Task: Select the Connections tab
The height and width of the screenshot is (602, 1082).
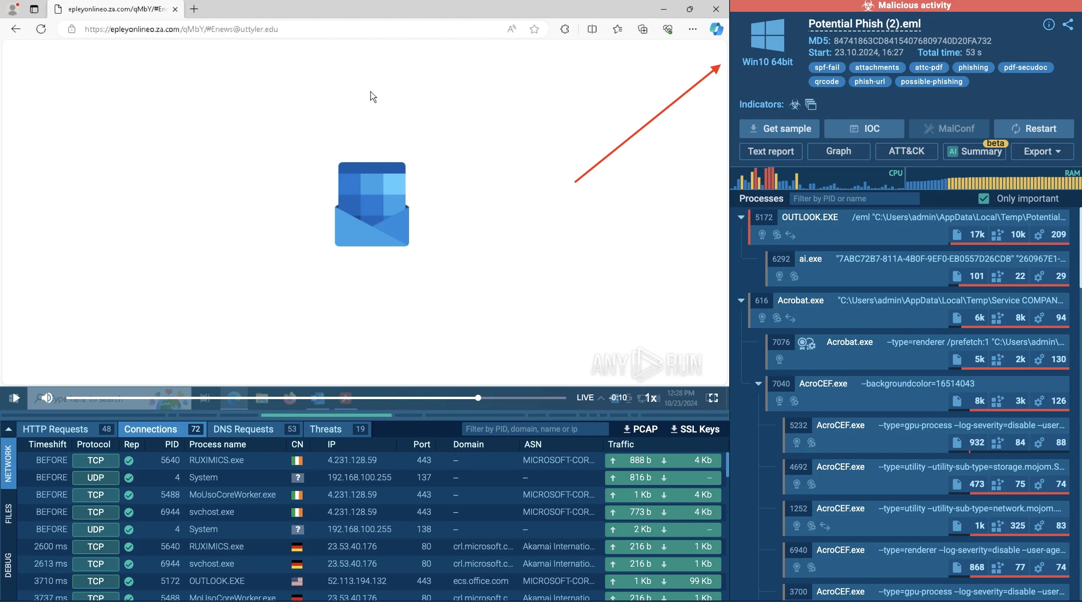Action: (163, 429)
